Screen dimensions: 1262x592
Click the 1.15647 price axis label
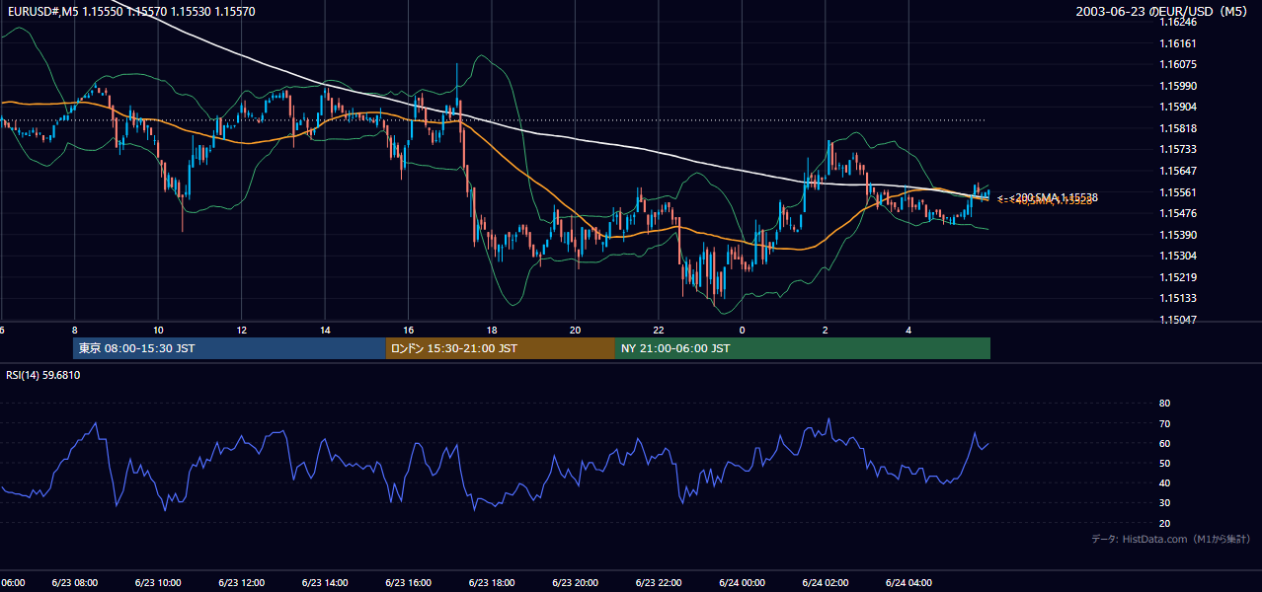pos(1179,171)
